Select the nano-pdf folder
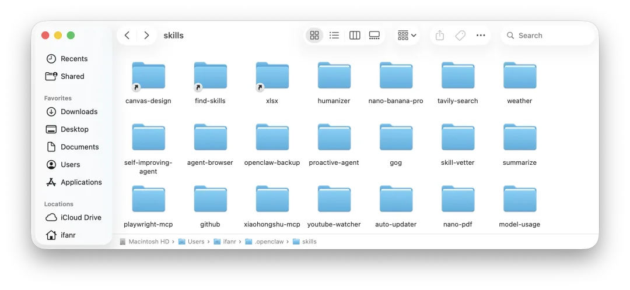 pyautogui.click(x=458, y=206)
